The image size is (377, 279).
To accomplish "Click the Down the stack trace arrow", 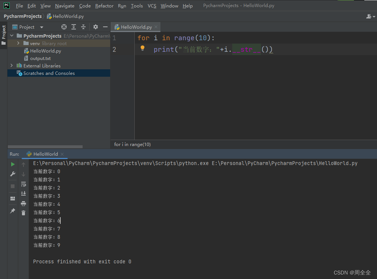I will [23, 174].
